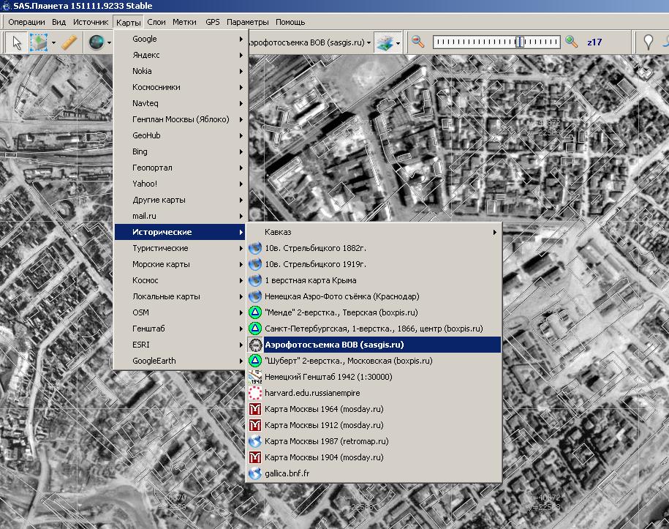Open the GPS menu
669x529 pixels.
click(213, 22)
